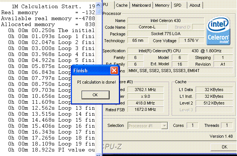Viewport: 237px width, 156px height.
Task: Click the 'Allocated memory' log line
Action: [48, 24]
